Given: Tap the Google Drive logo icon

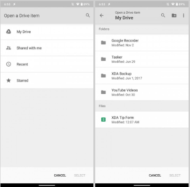Looking at the screenshot, I should [8, 32].
